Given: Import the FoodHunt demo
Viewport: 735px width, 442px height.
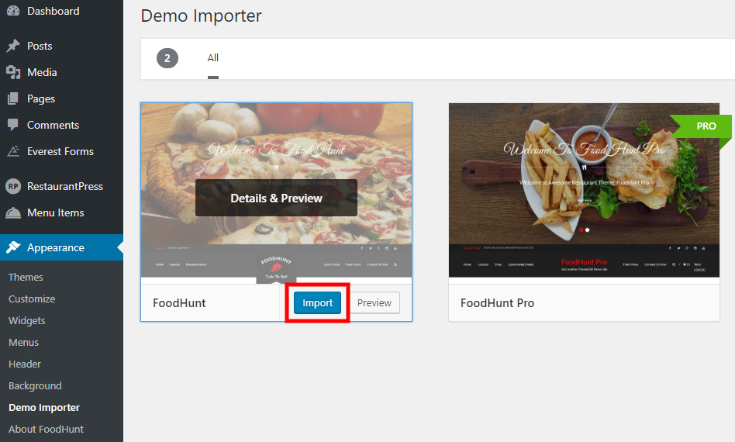Looking at the screenshot, I should [x=317, y=302].
